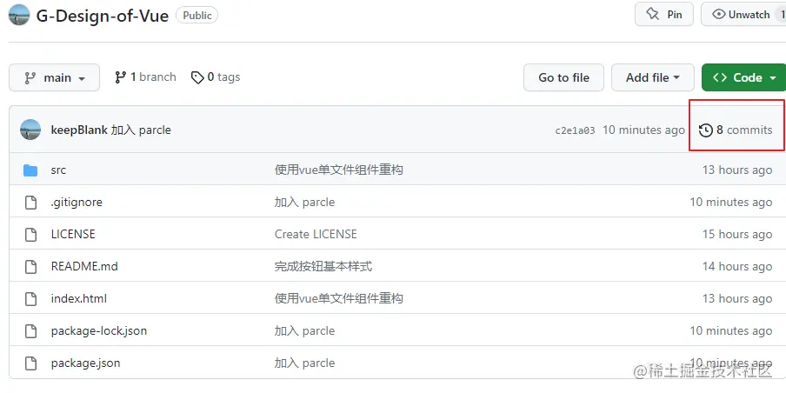The width and height of the screenshot is (786, 393).
Task: Click the 14 hours ago timestamp for README.md
Action: (x=737, y=266)
